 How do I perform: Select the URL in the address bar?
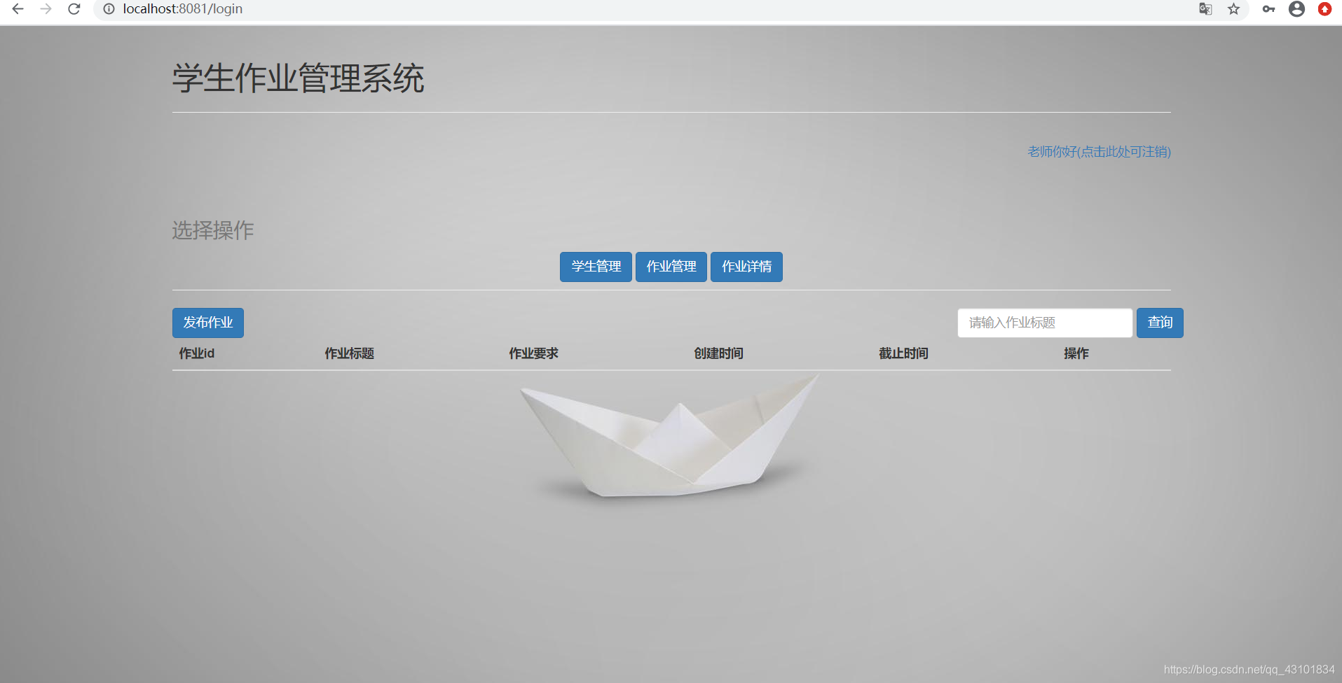coord(182,9)
